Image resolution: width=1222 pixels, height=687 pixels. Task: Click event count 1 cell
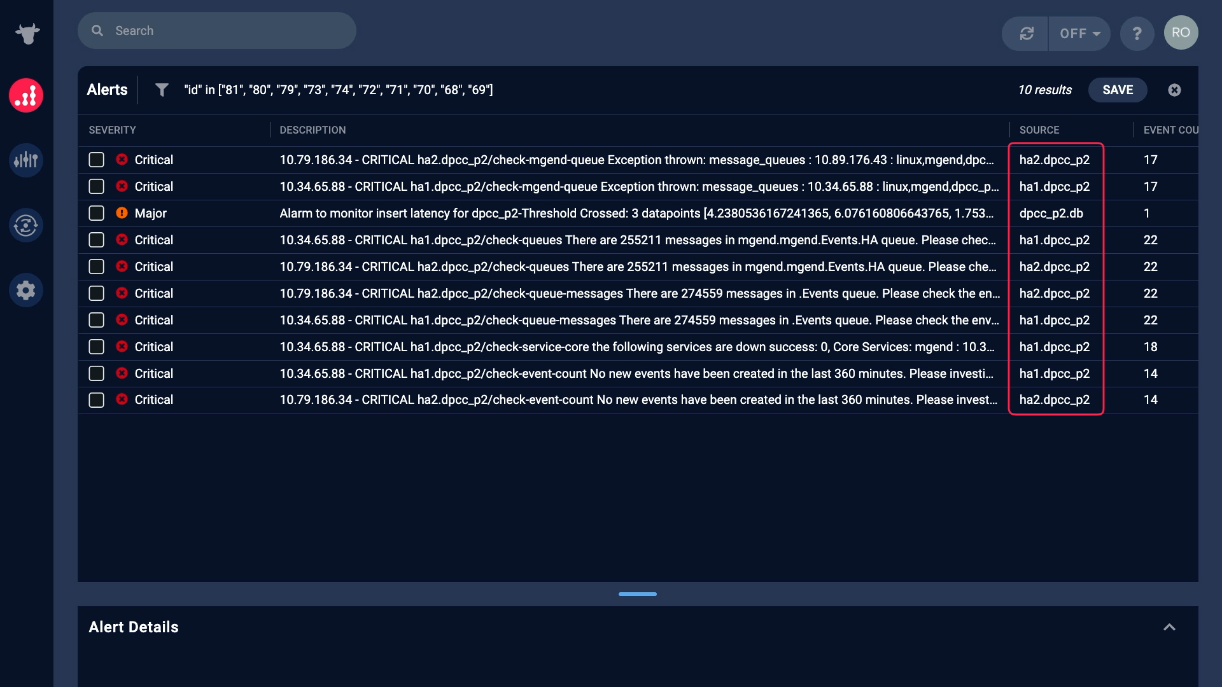(x=1147, y=213)
